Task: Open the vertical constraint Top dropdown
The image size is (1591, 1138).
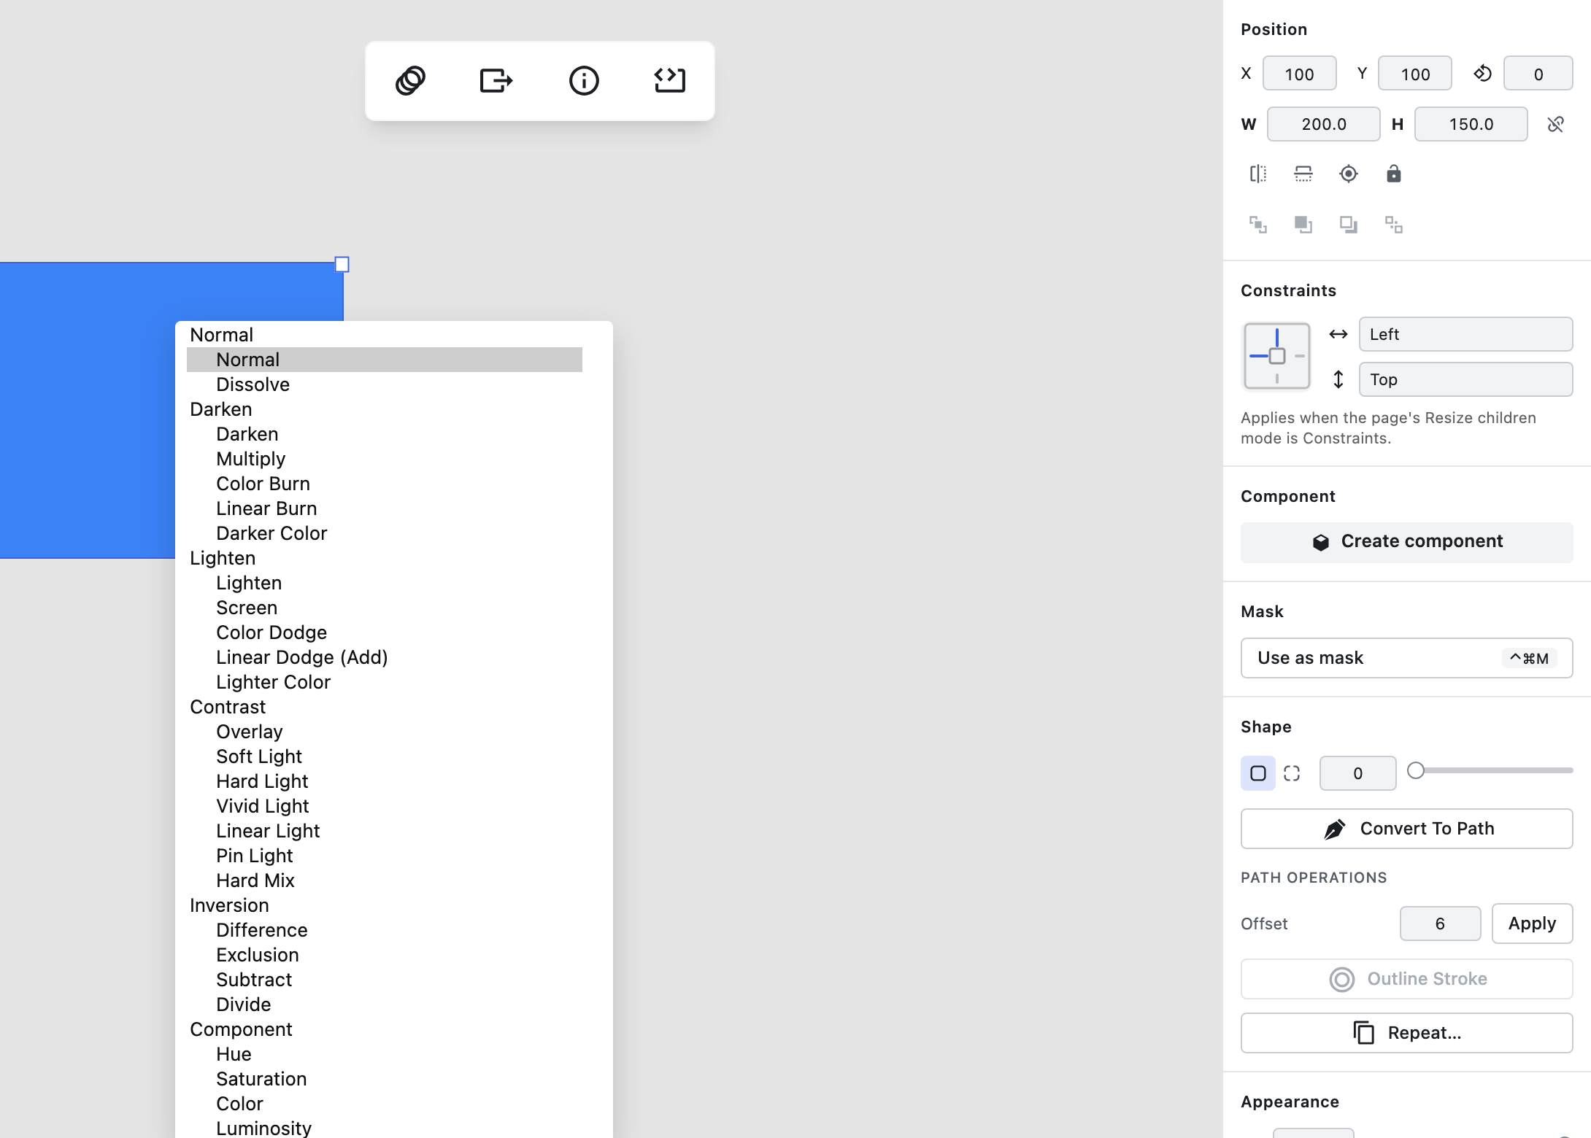Action: pyautogui.click(x=1465, y=379)
